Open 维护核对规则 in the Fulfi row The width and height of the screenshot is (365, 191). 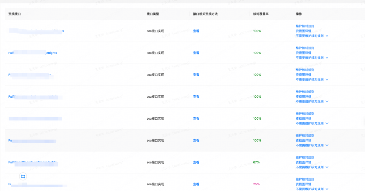pyautogui.click(x=305, y=92)
